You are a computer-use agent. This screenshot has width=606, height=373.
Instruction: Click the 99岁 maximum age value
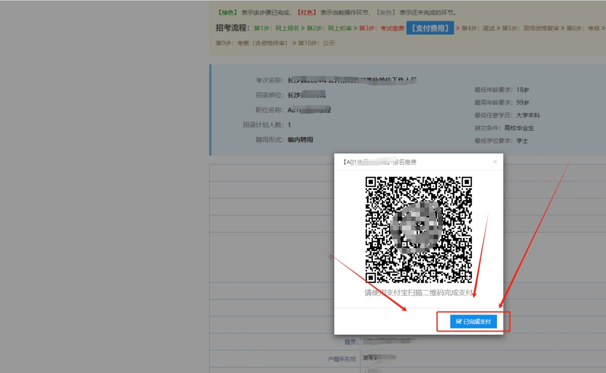pyautogui.click(x=522, y=102)
